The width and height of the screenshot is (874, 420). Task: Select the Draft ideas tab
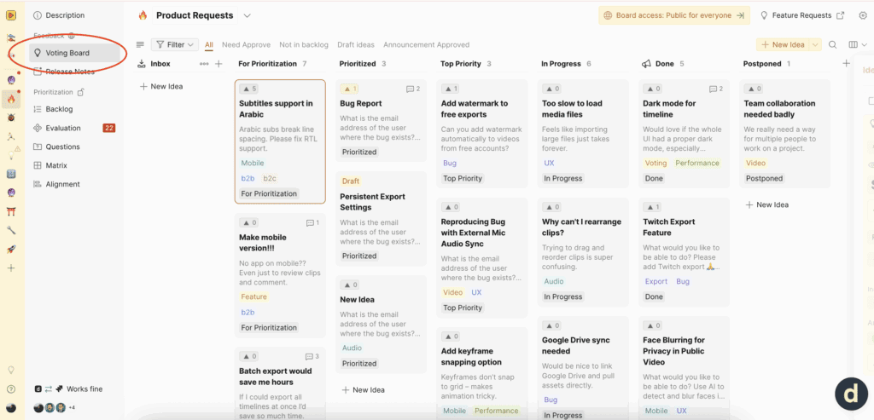pyautogui.click(x=356, y=44)
